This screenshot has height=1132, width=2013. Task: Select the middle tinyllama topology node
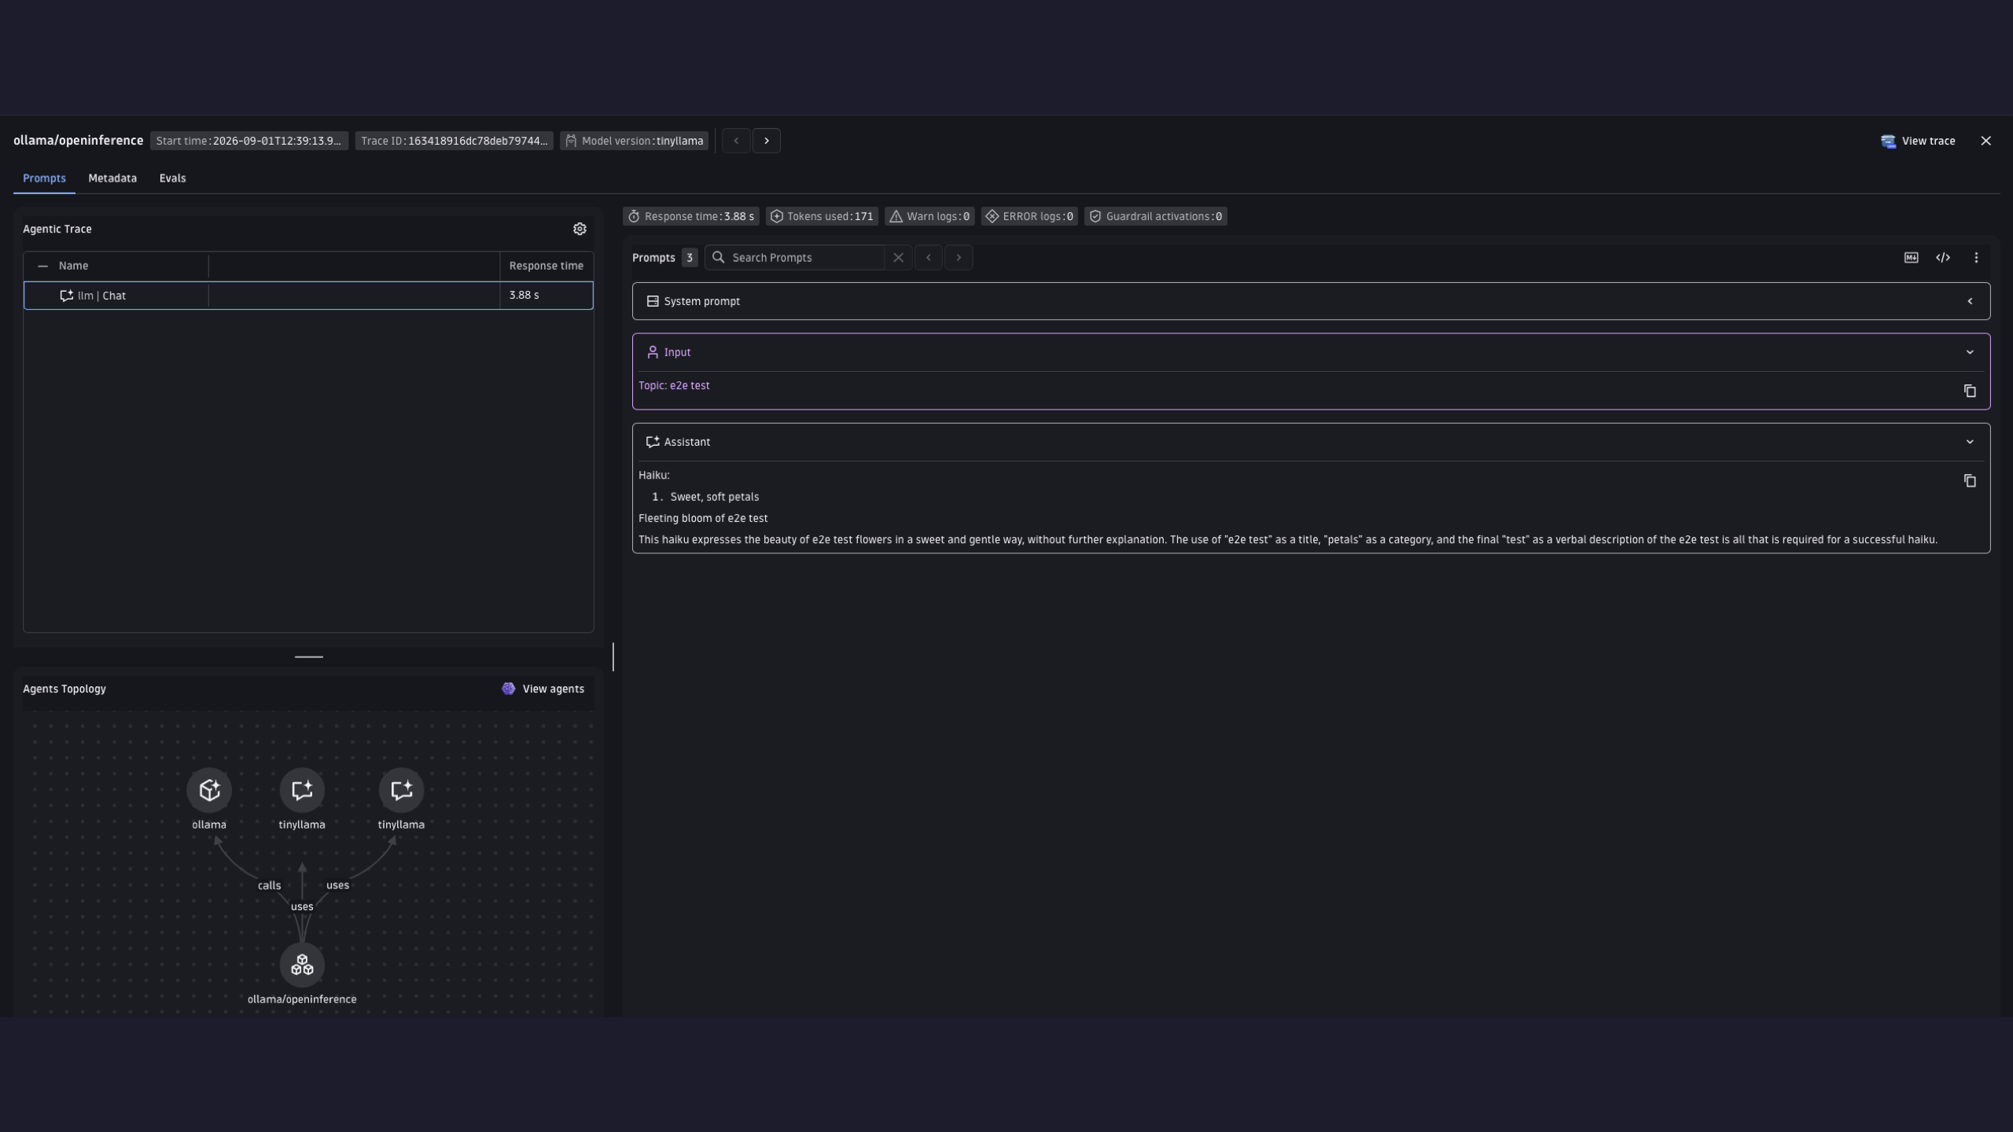(302, 791)
